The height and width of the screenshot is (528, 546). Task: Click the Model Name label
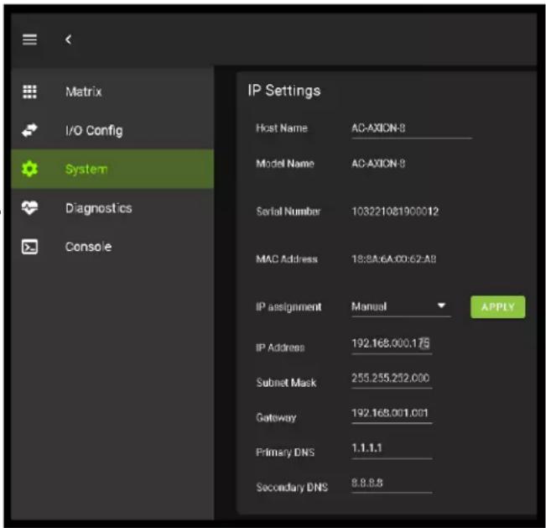coord(285,164)
